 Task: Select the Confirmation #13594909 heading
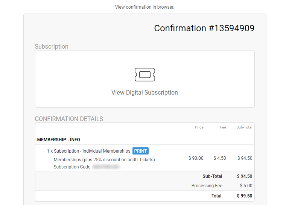pos(204,28)
